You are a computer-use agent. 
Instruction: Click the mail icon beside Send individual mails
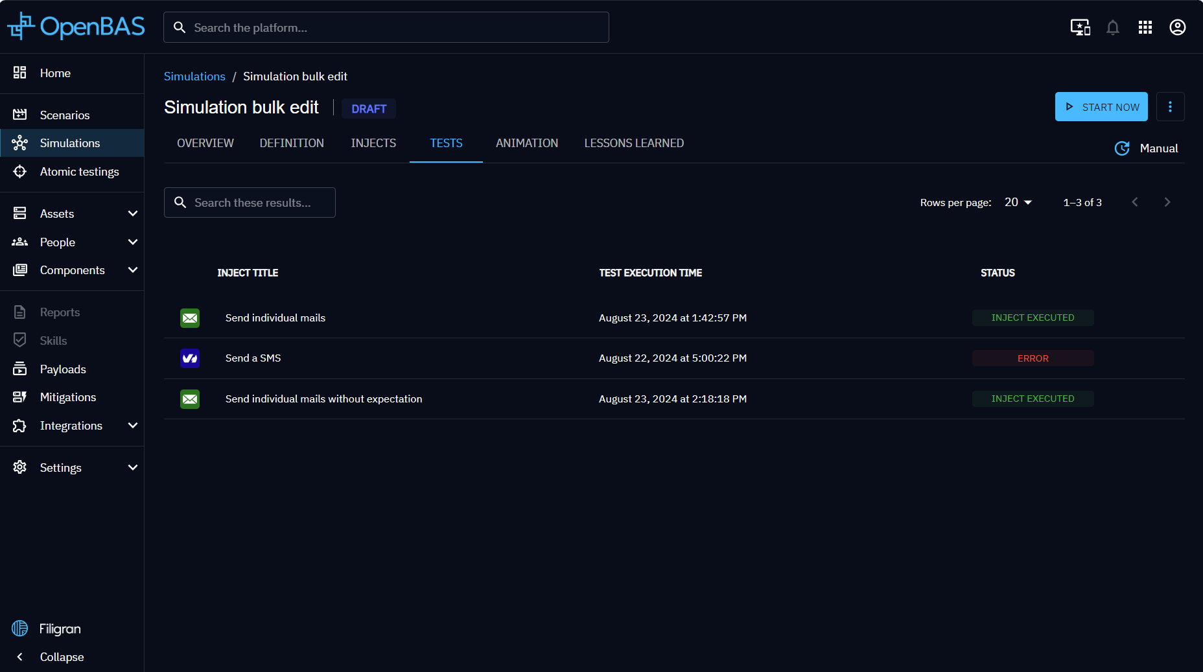(x=190, y=318)
